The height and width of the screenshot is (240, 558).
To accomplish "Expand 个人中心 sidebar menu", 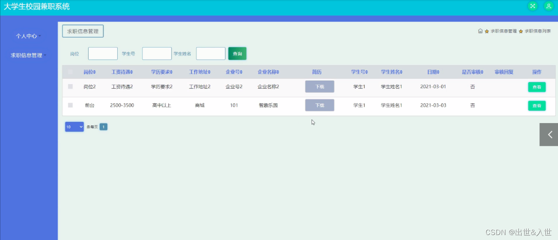I will (x=28, y=36).
